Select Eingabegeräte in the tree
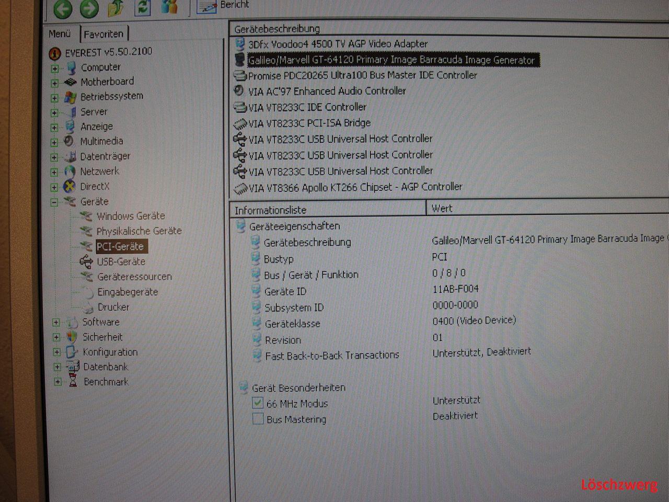The width and height of the screenshot is (669, 502). (128, 292)
